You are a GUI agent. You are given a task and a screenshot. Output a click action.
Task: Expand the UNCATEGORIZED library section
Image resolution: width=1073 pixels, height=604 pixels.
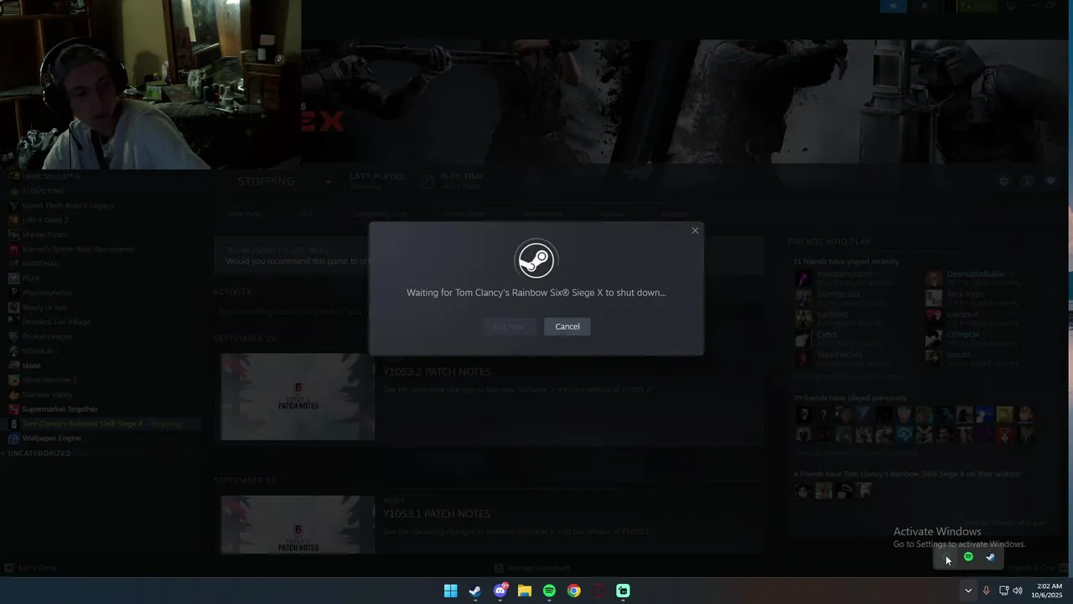pos(38,453)
